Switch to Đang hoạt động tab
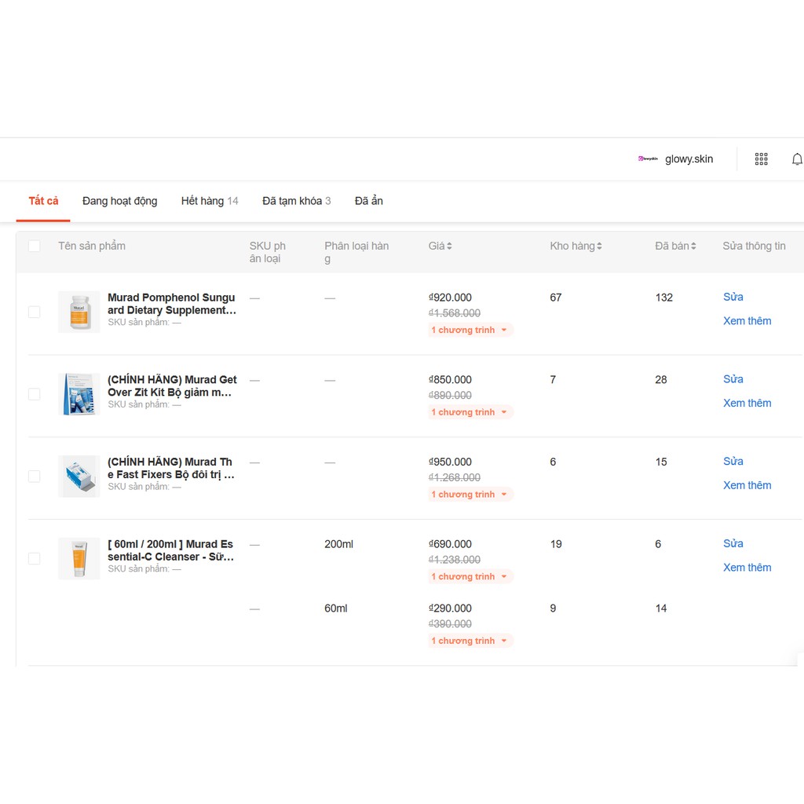The image size is (804, 804). pos(119,201)
